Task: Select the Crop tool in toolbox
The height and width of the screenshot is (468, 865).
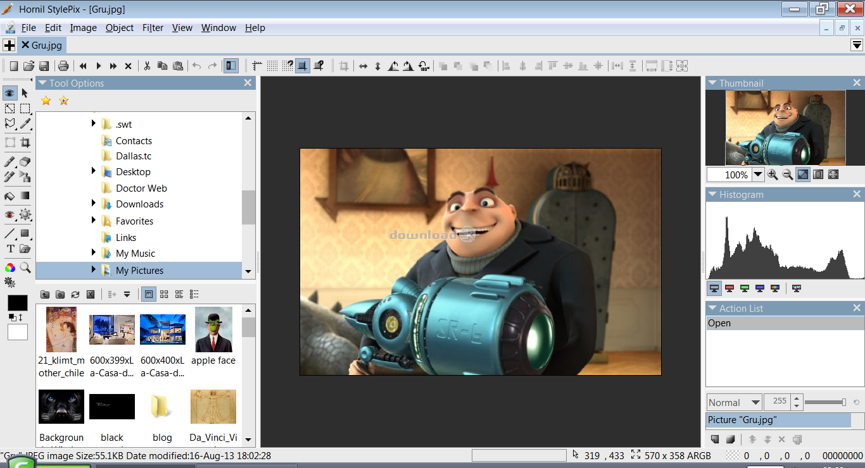Action: 25,142
